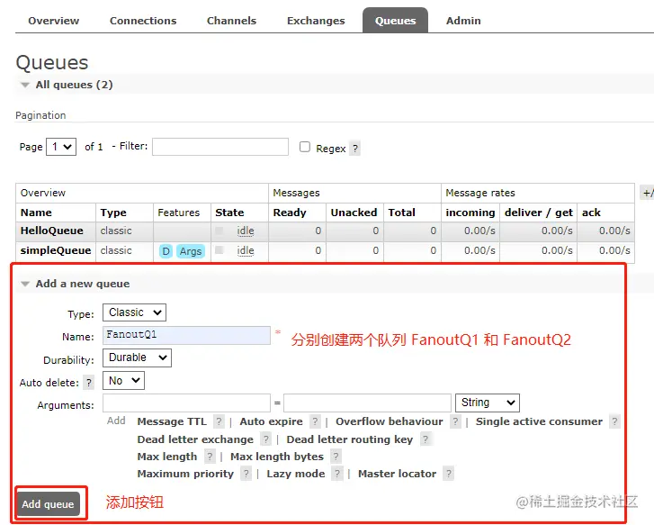Viewport: 654px width, 525px height.
Task: Add Auto expire argument
Action: pos(271,421)
